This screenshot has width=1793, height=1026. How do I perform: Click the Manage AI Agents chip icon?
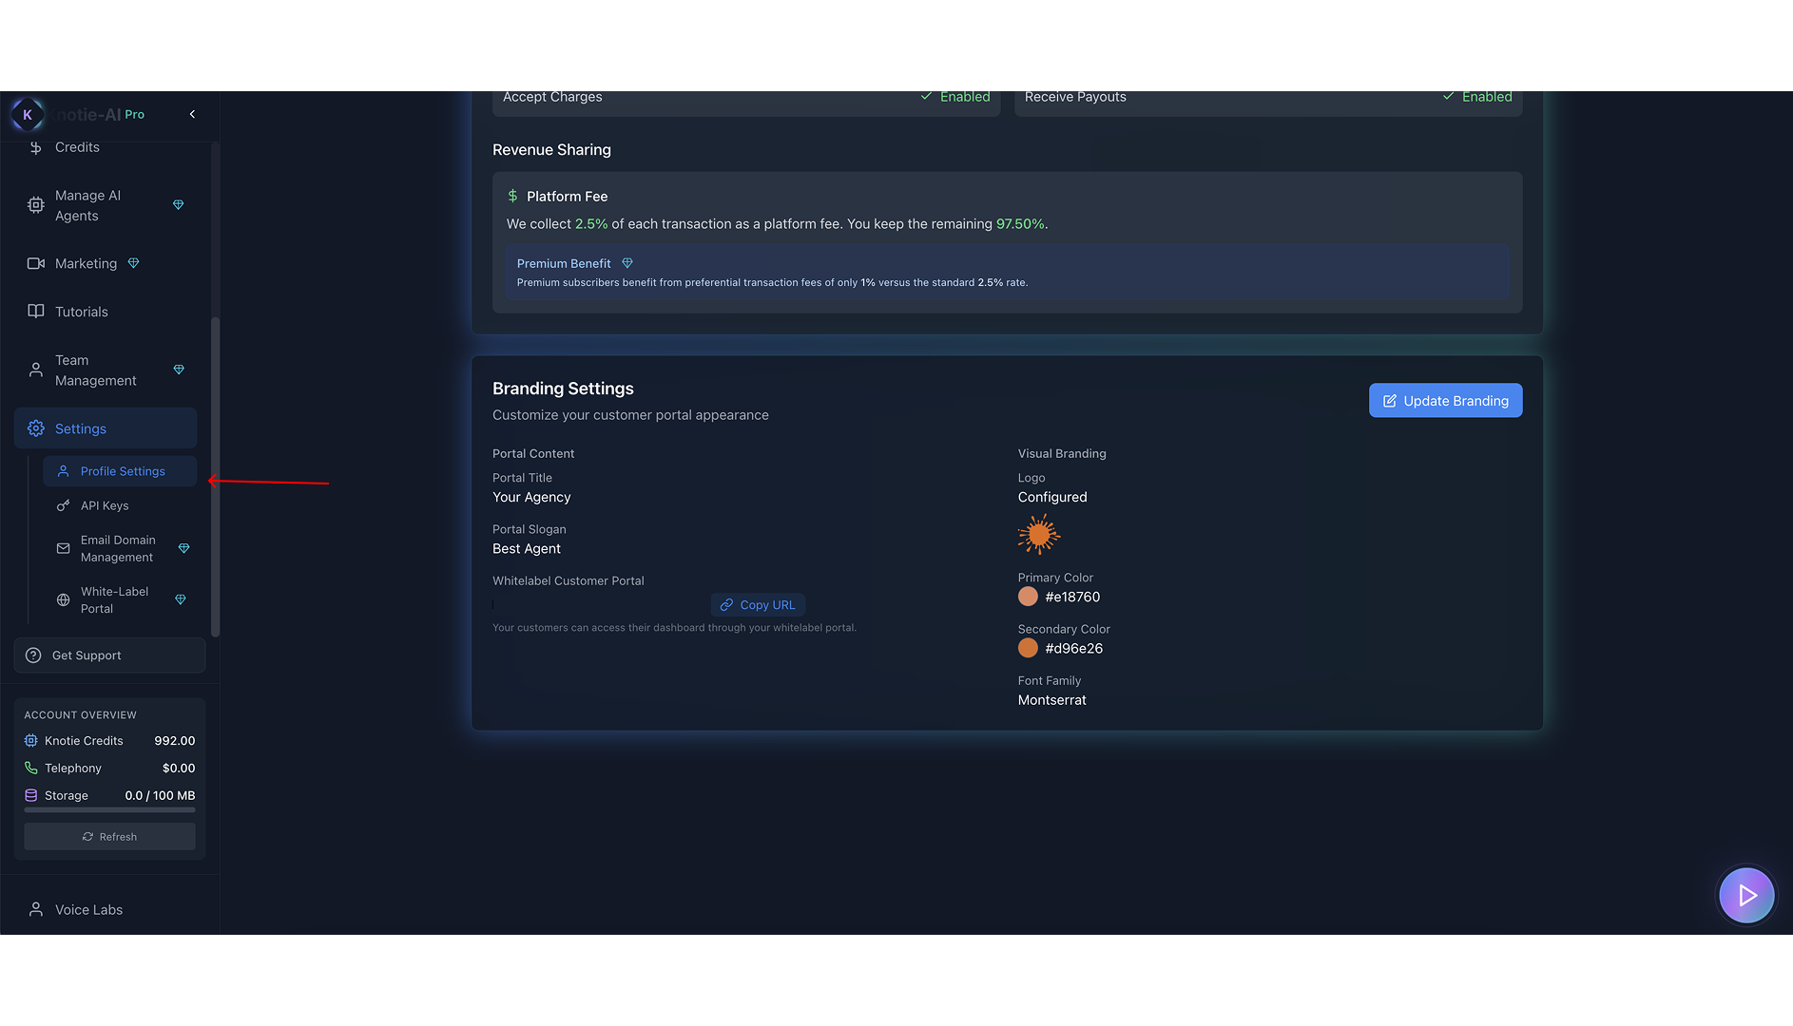tap(36, 205)
